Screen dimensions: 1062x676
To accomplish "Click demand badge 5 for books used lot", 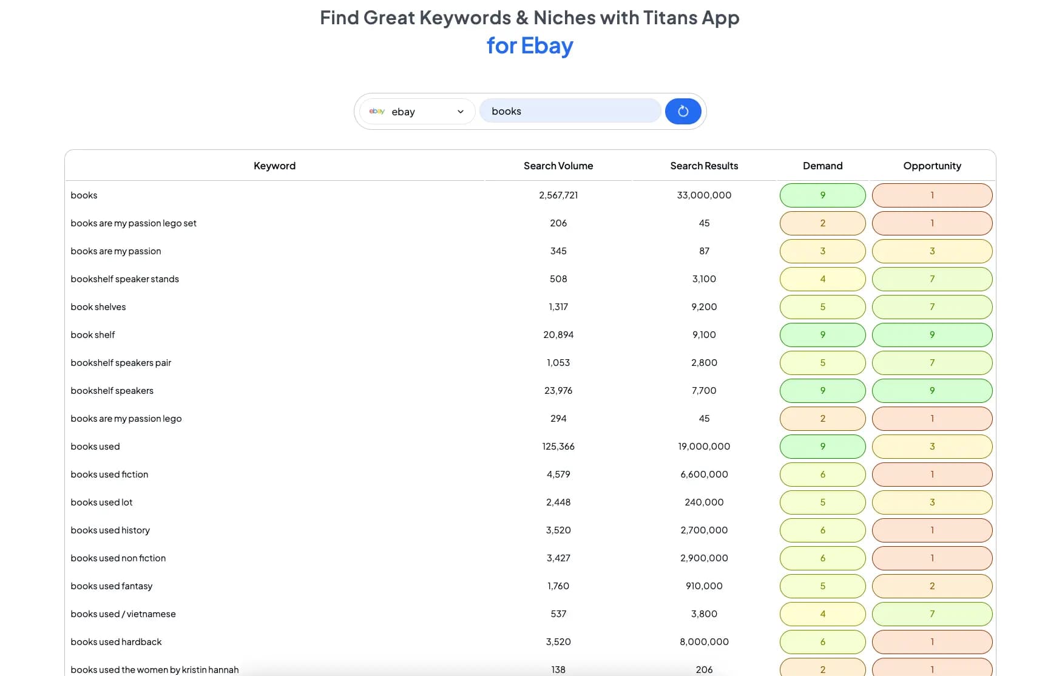I will coord(822,502).
